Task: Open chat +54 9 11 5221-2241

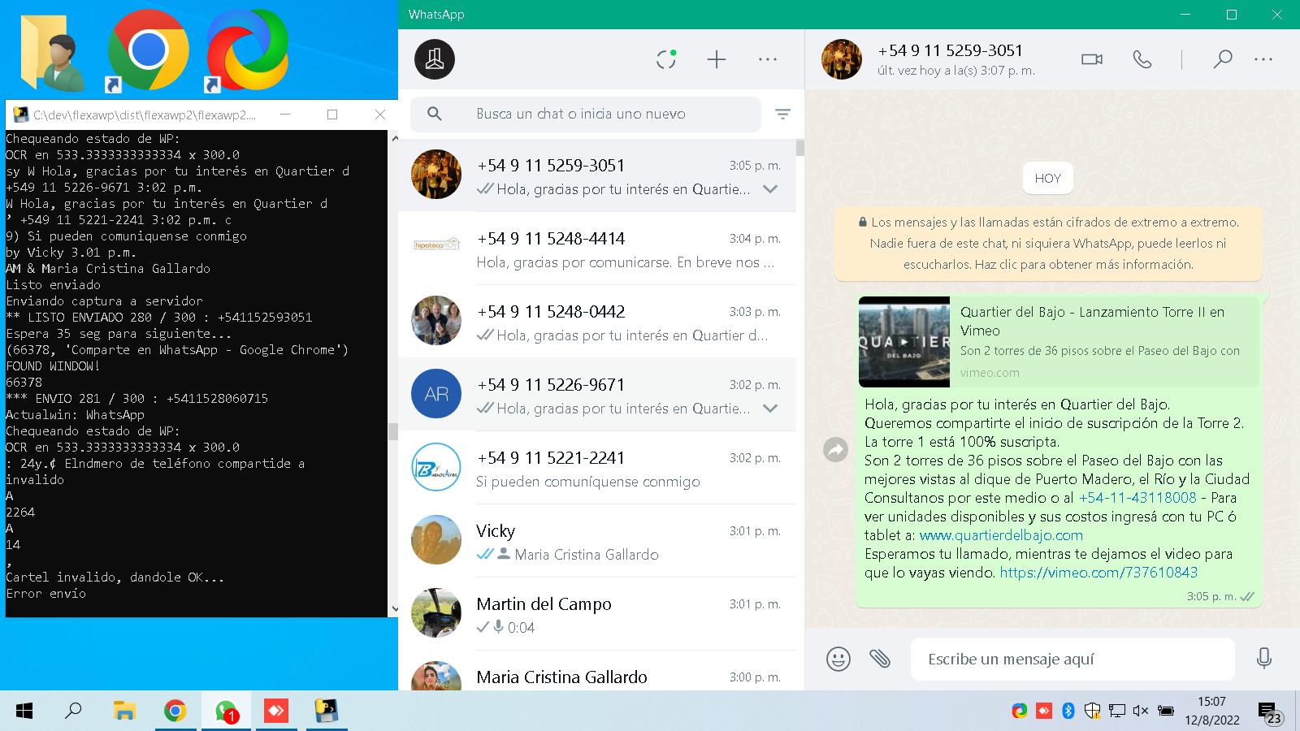Action: (x=597, y=468)
